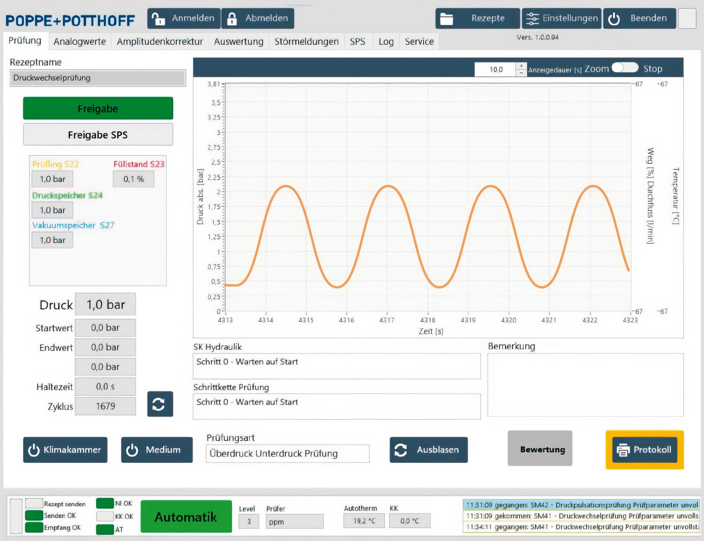Viewport: 704px width, 541px height.
Task: Switch to the Störmeldungen tab
Action: (306, 41)
